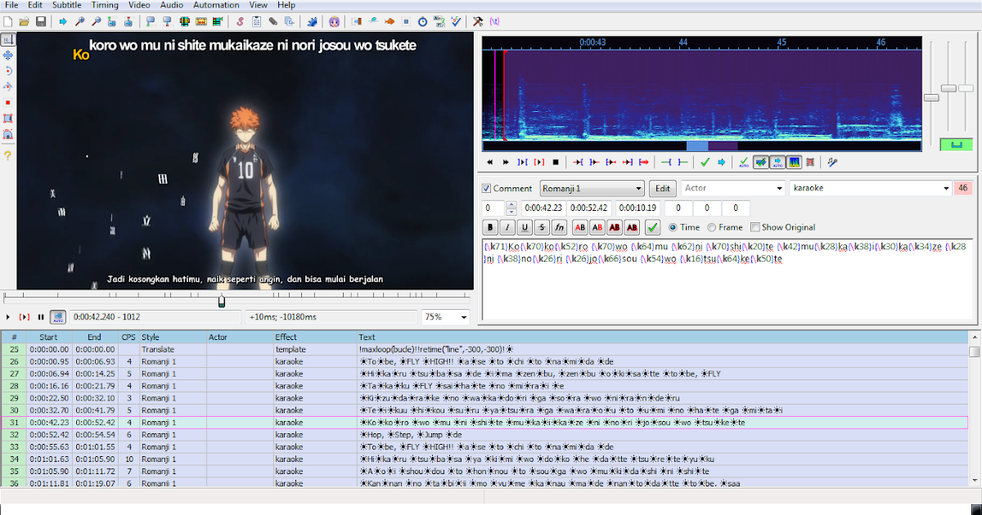982x515 pixels.
Task: Open the Automation menu
Action: tap(216, 5)
